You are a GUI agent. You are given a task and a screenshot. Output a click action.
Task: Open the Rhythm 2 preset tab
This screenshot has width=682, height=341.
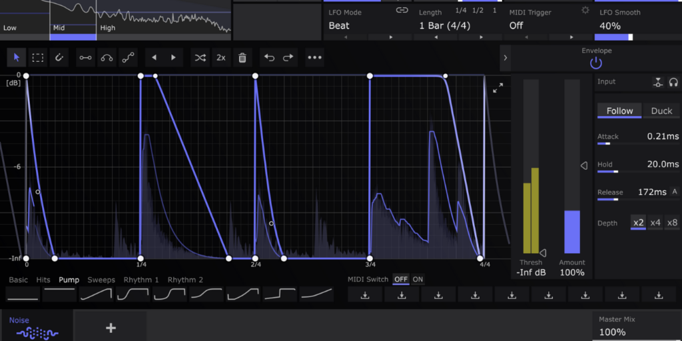tap(185, 280)
